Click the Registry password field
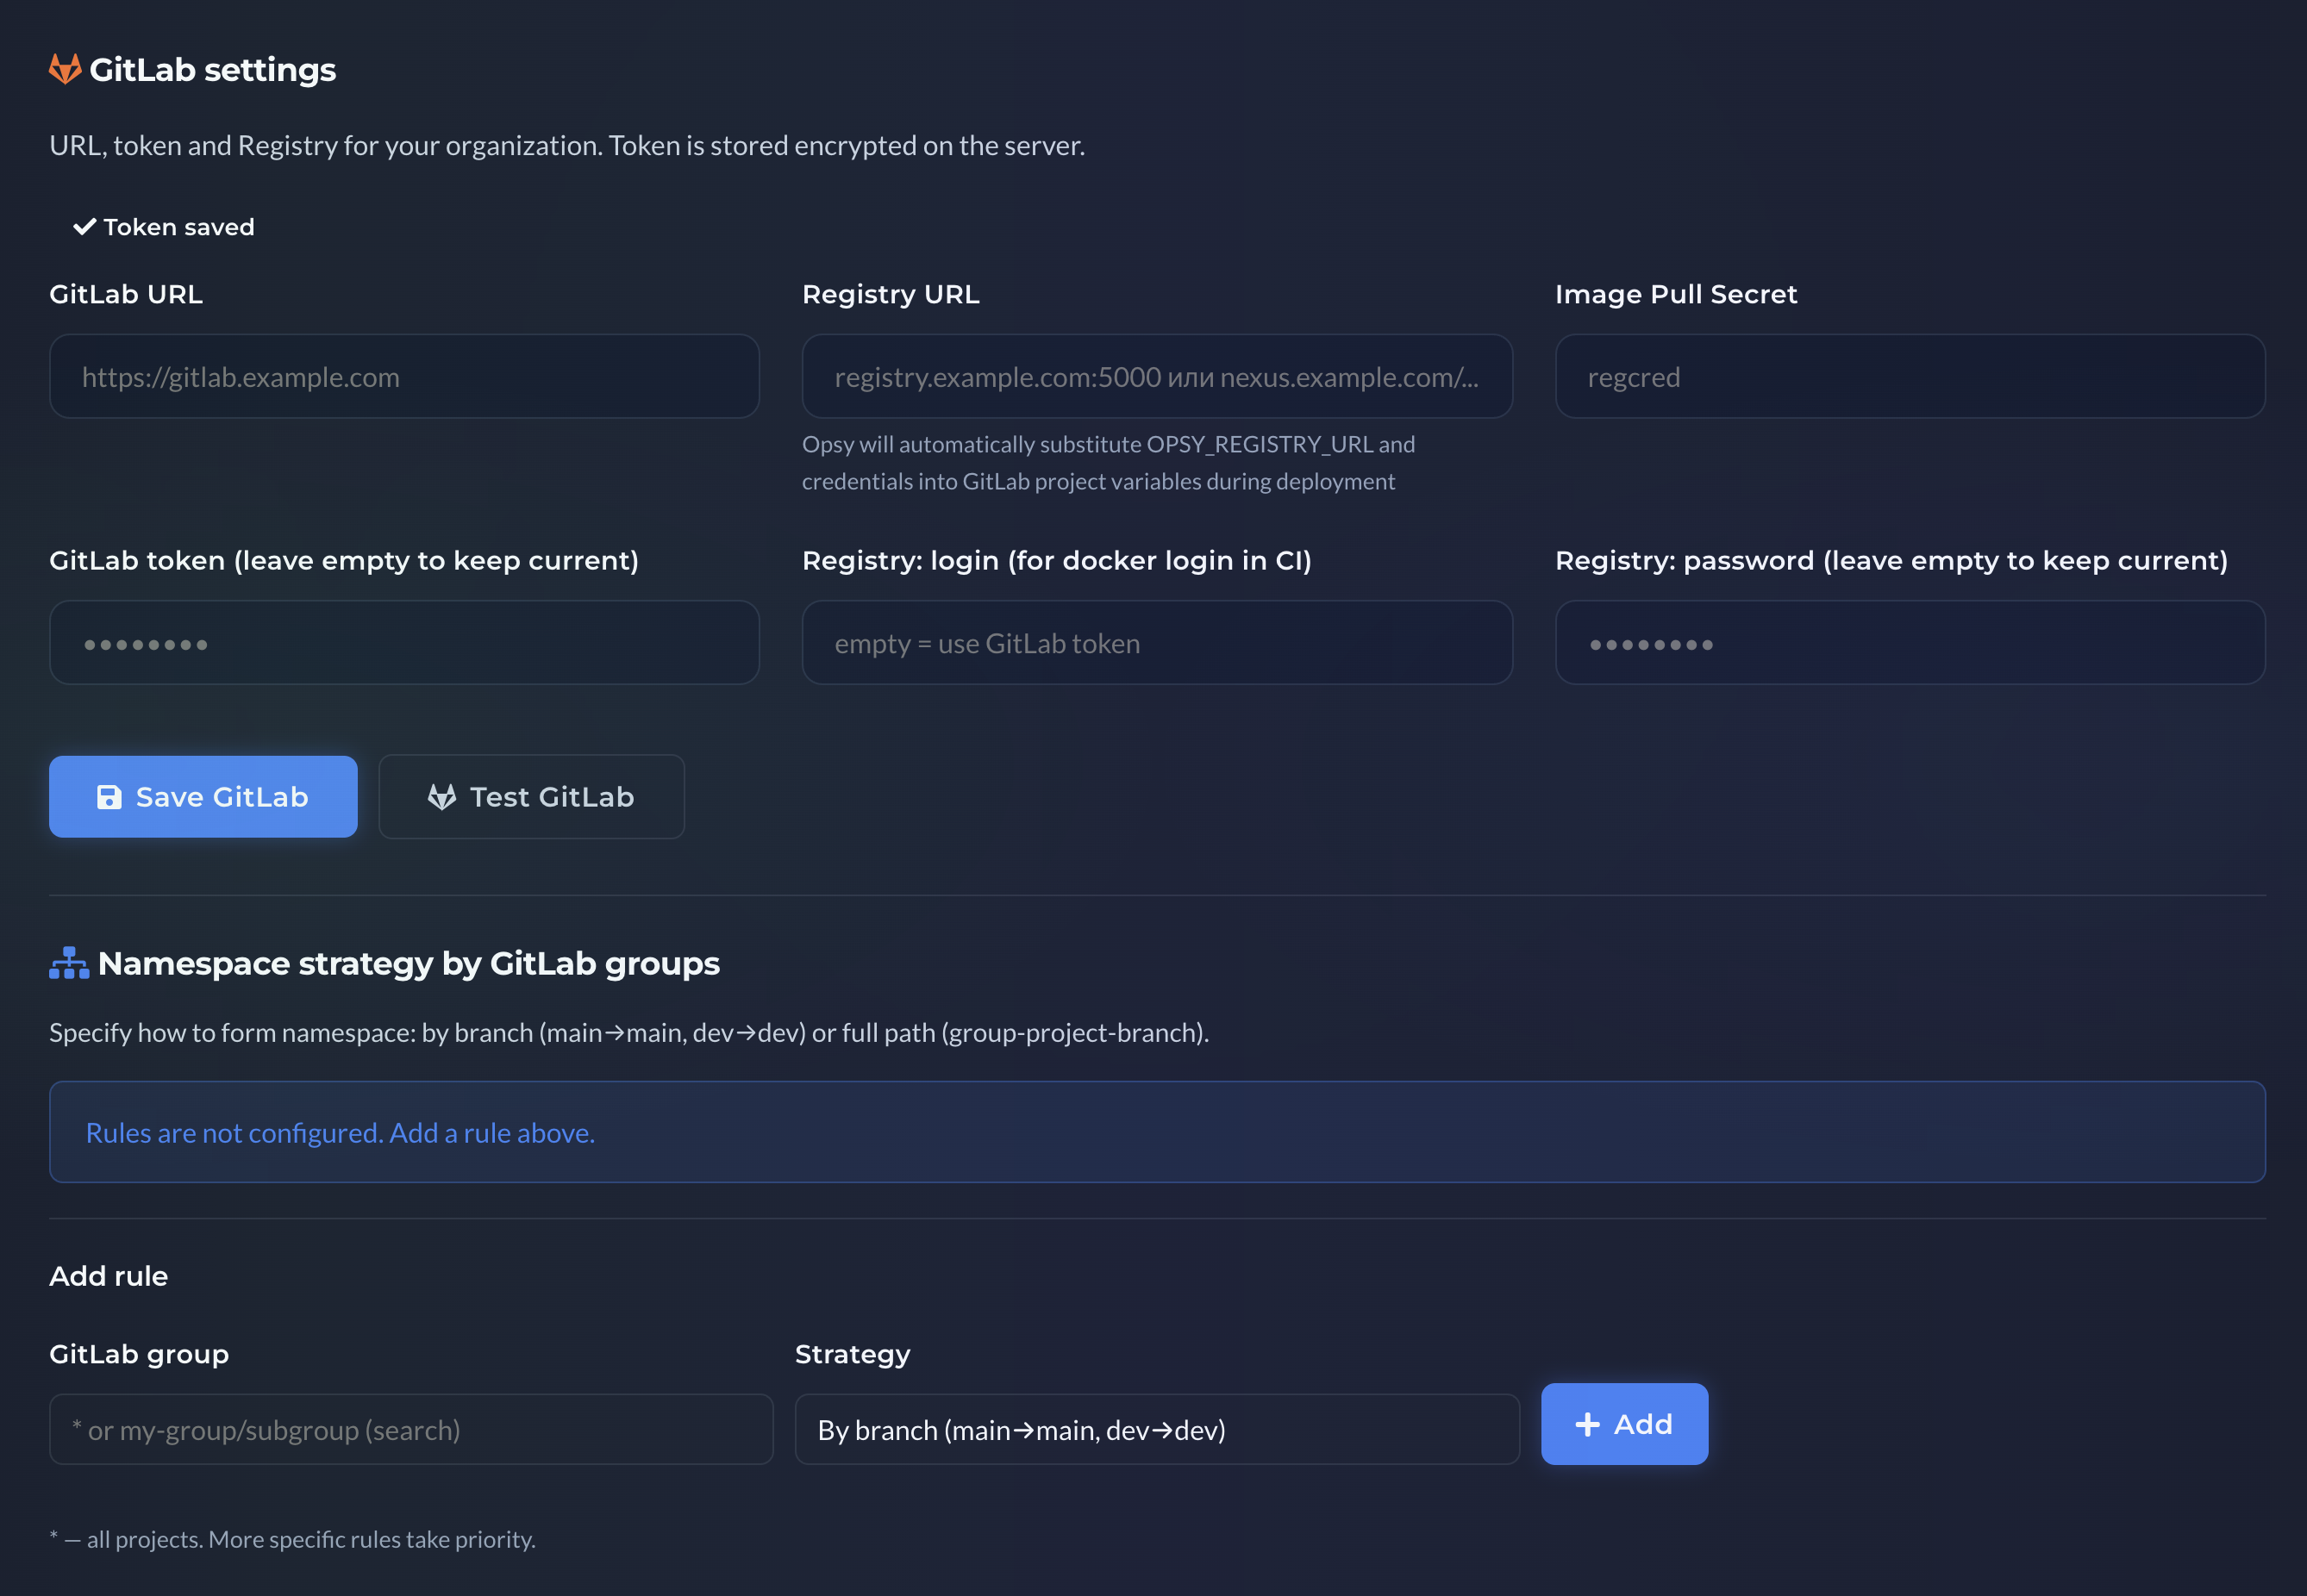 1909,642
